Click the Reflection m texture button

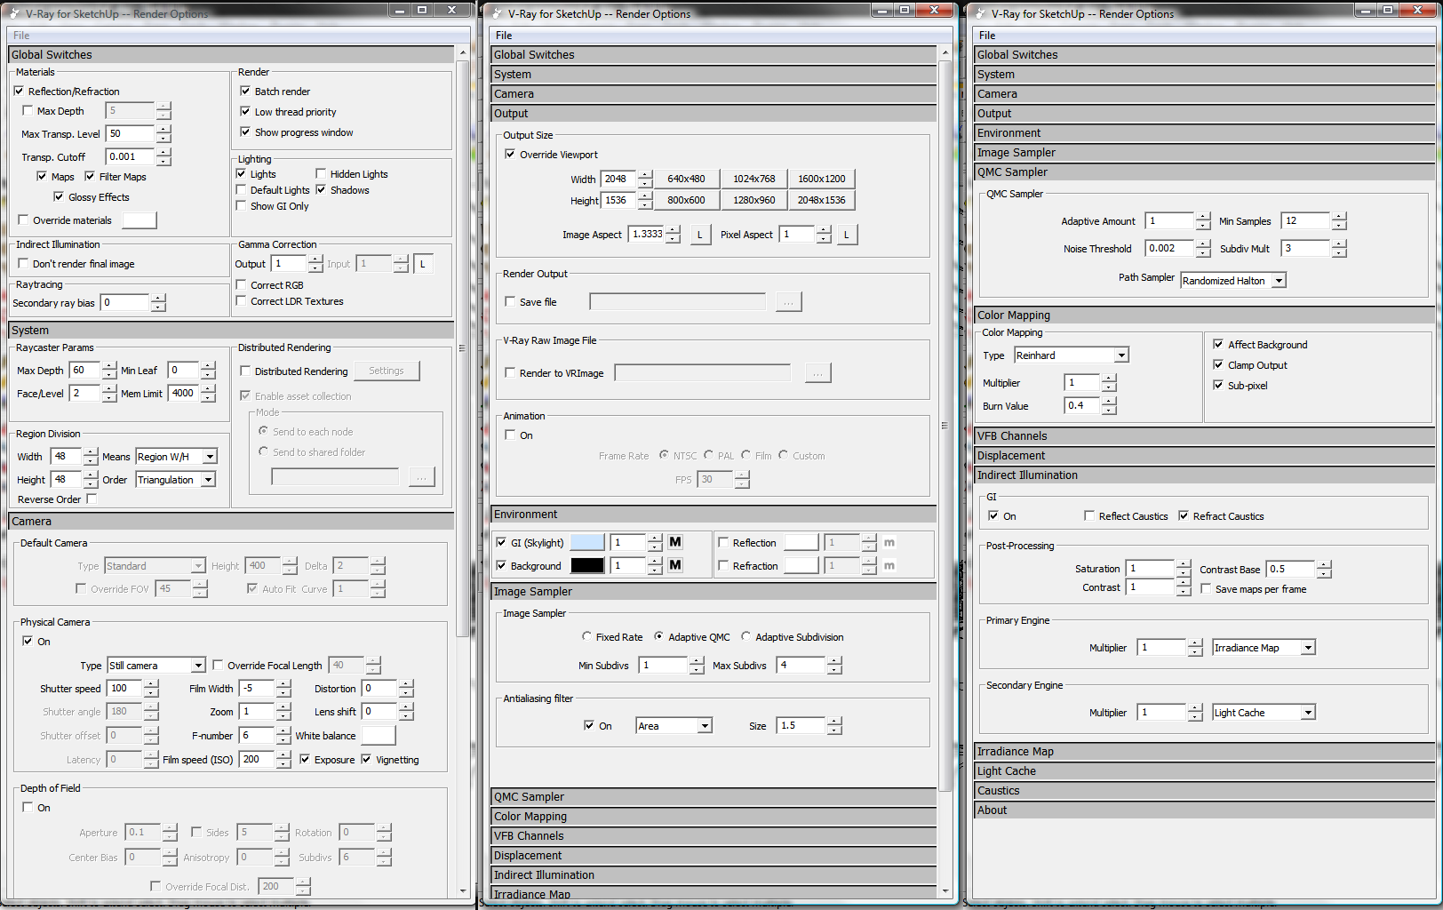click(889, 542)
